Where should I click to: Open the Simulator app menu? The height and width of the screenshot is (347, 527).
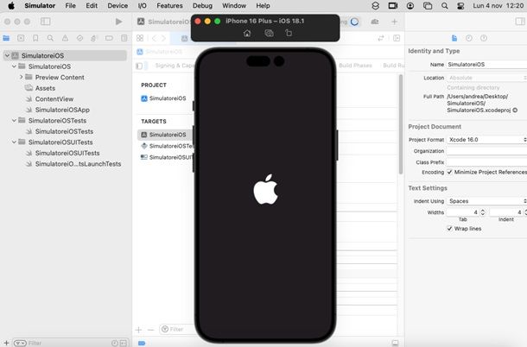click(40, 6)
